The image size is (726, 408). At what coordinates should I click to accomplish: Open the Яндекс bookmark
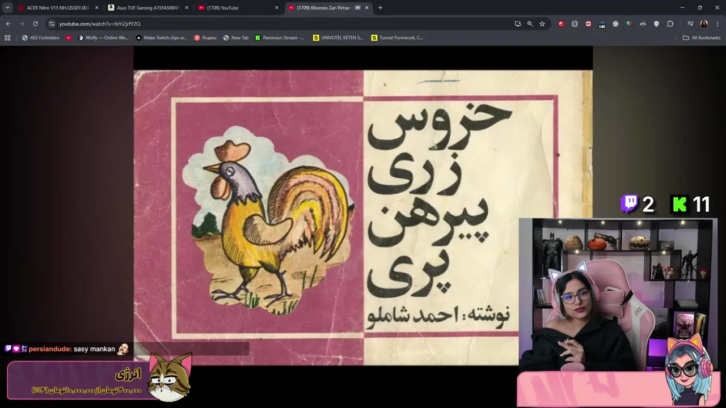coord(205,38)
